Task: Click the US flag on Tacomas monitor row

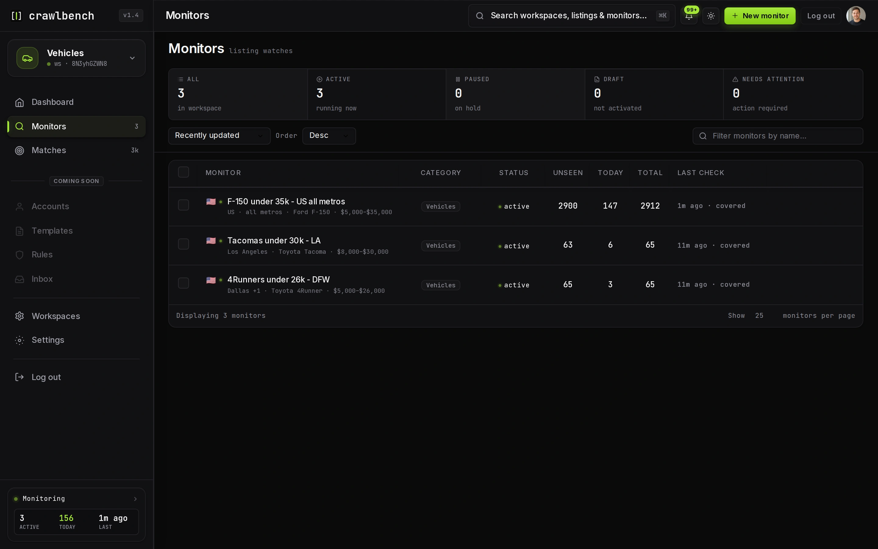Action: point(211,241)
